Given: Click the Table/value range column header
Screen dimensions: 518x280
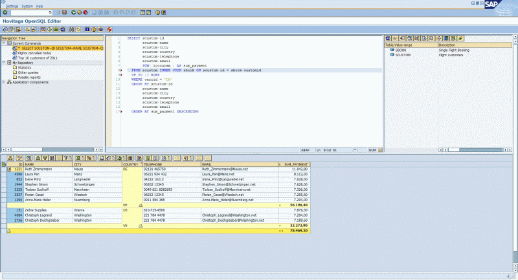Looking at the screenshot, I should pyautogui.click(x=411, y=45).
